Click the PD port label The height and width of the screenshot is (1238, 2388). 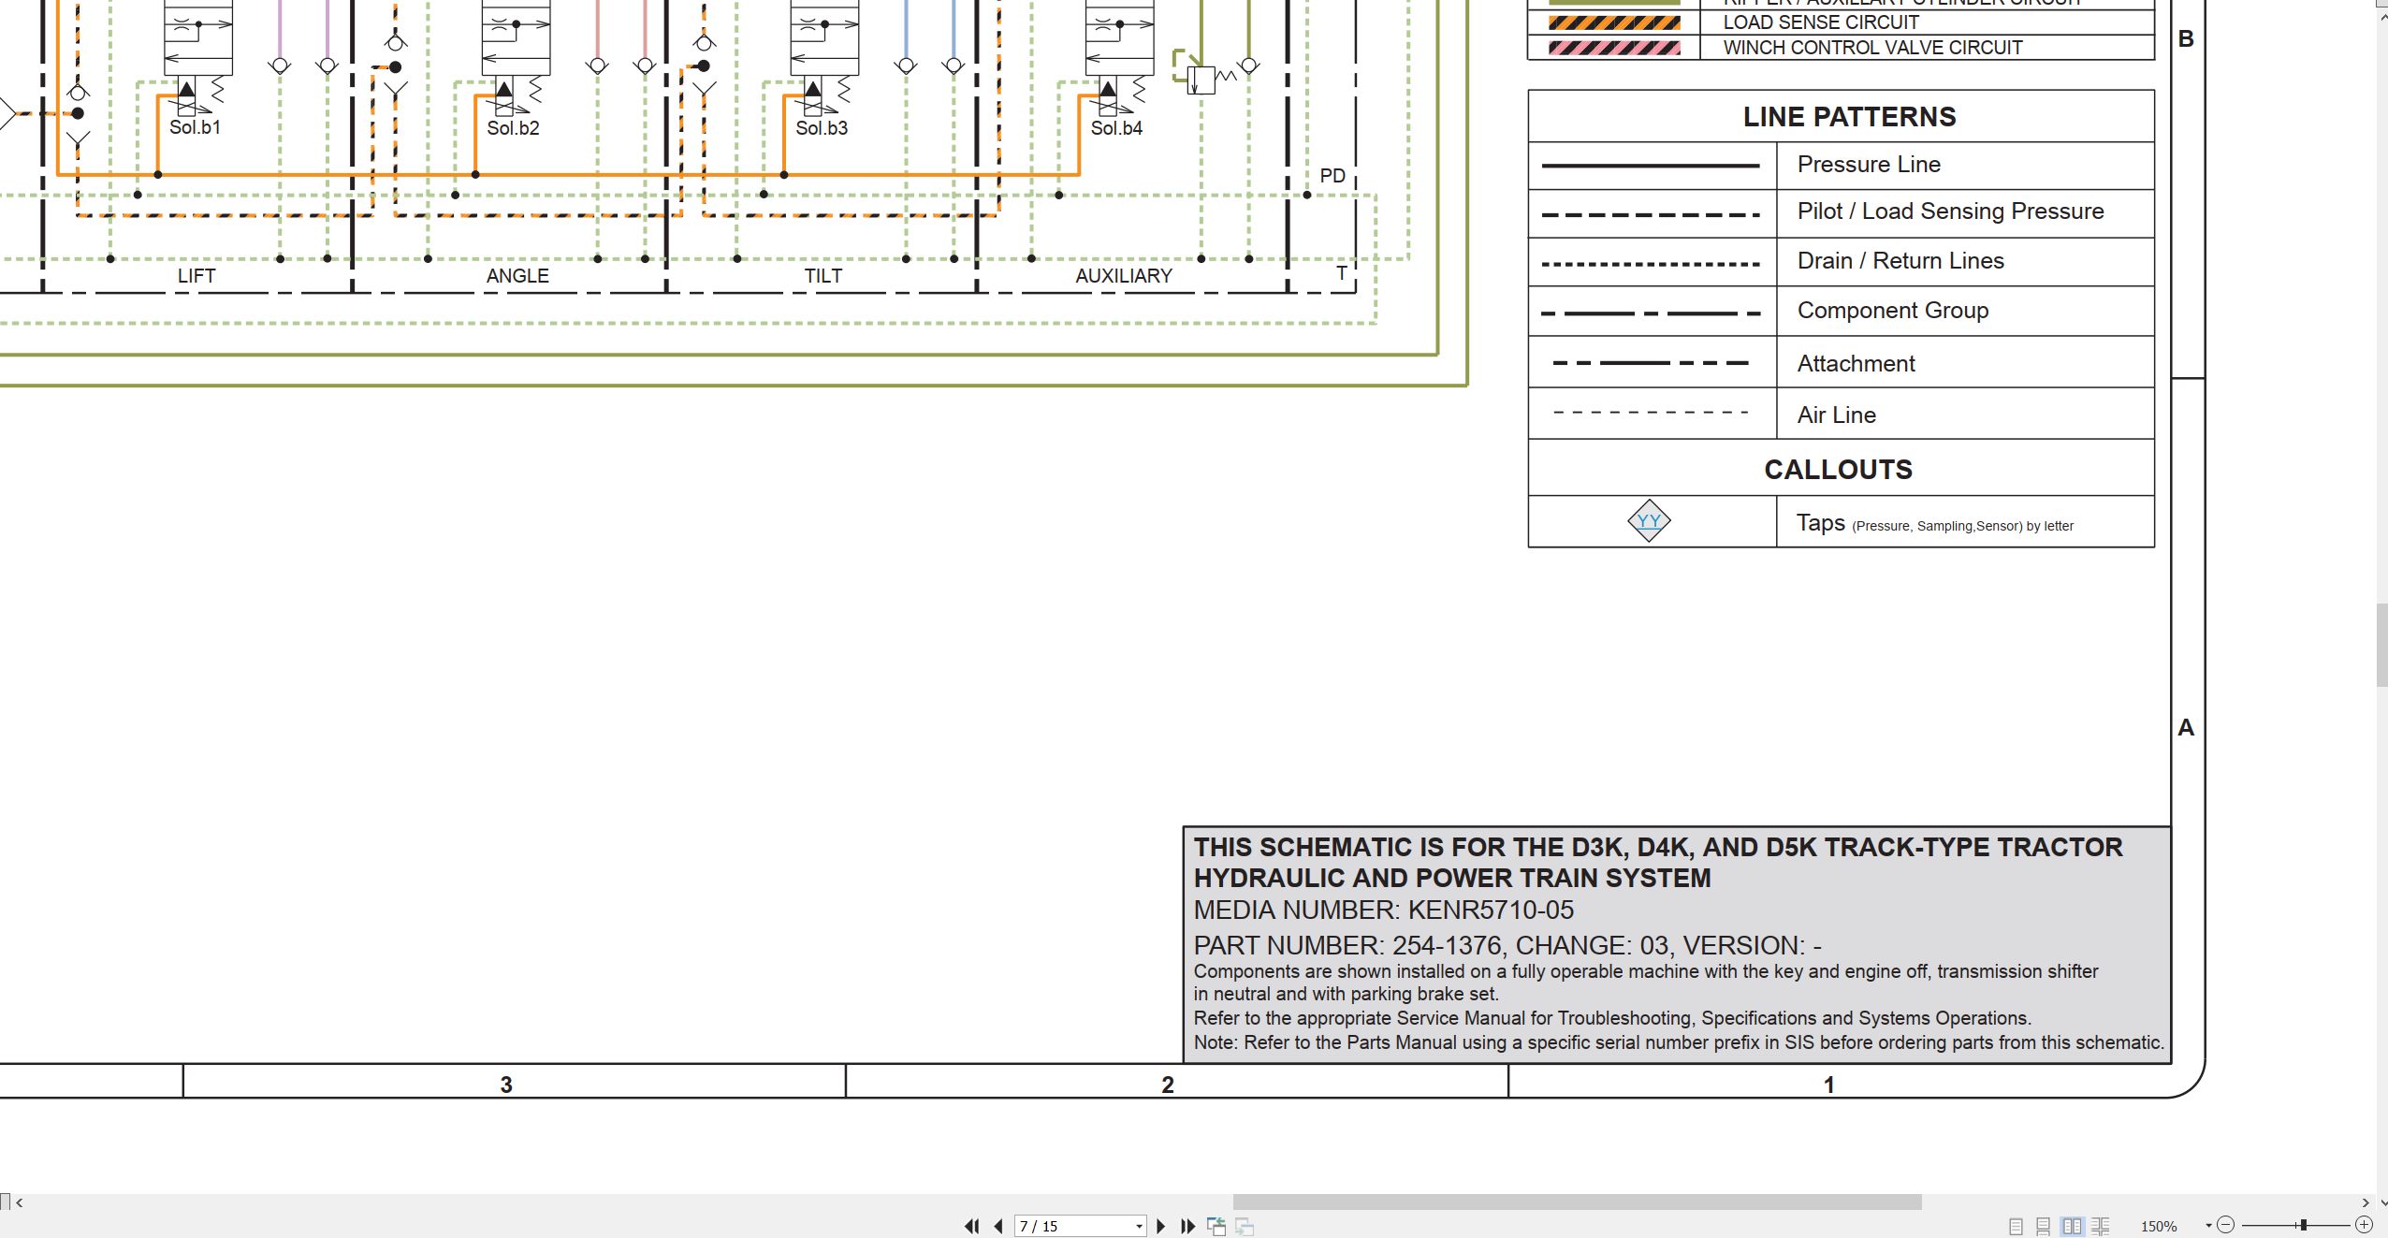coord(1332,176)
